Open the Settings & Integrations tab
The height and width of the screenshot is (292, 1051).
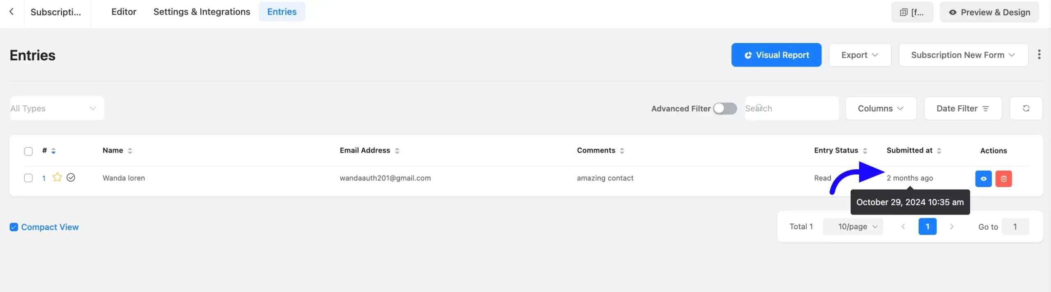202,11
